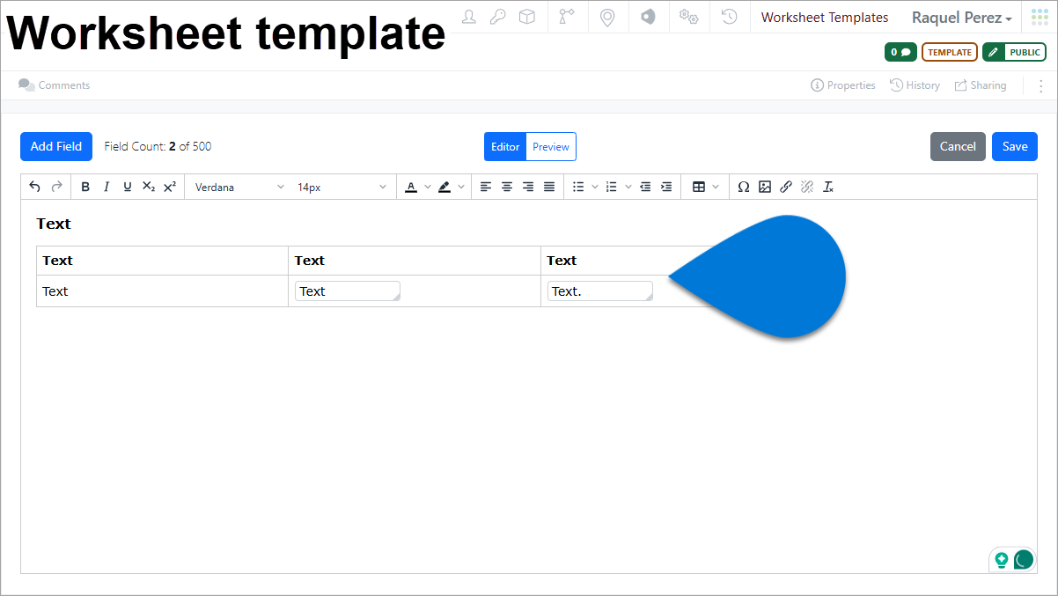Click the text field in third column
The image size is (1058, 596).
coord(600,291)
